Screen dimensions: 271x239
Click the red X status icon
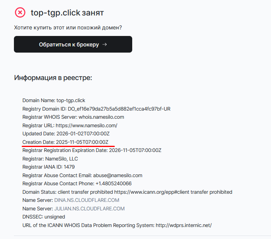(x=20, y=12)
